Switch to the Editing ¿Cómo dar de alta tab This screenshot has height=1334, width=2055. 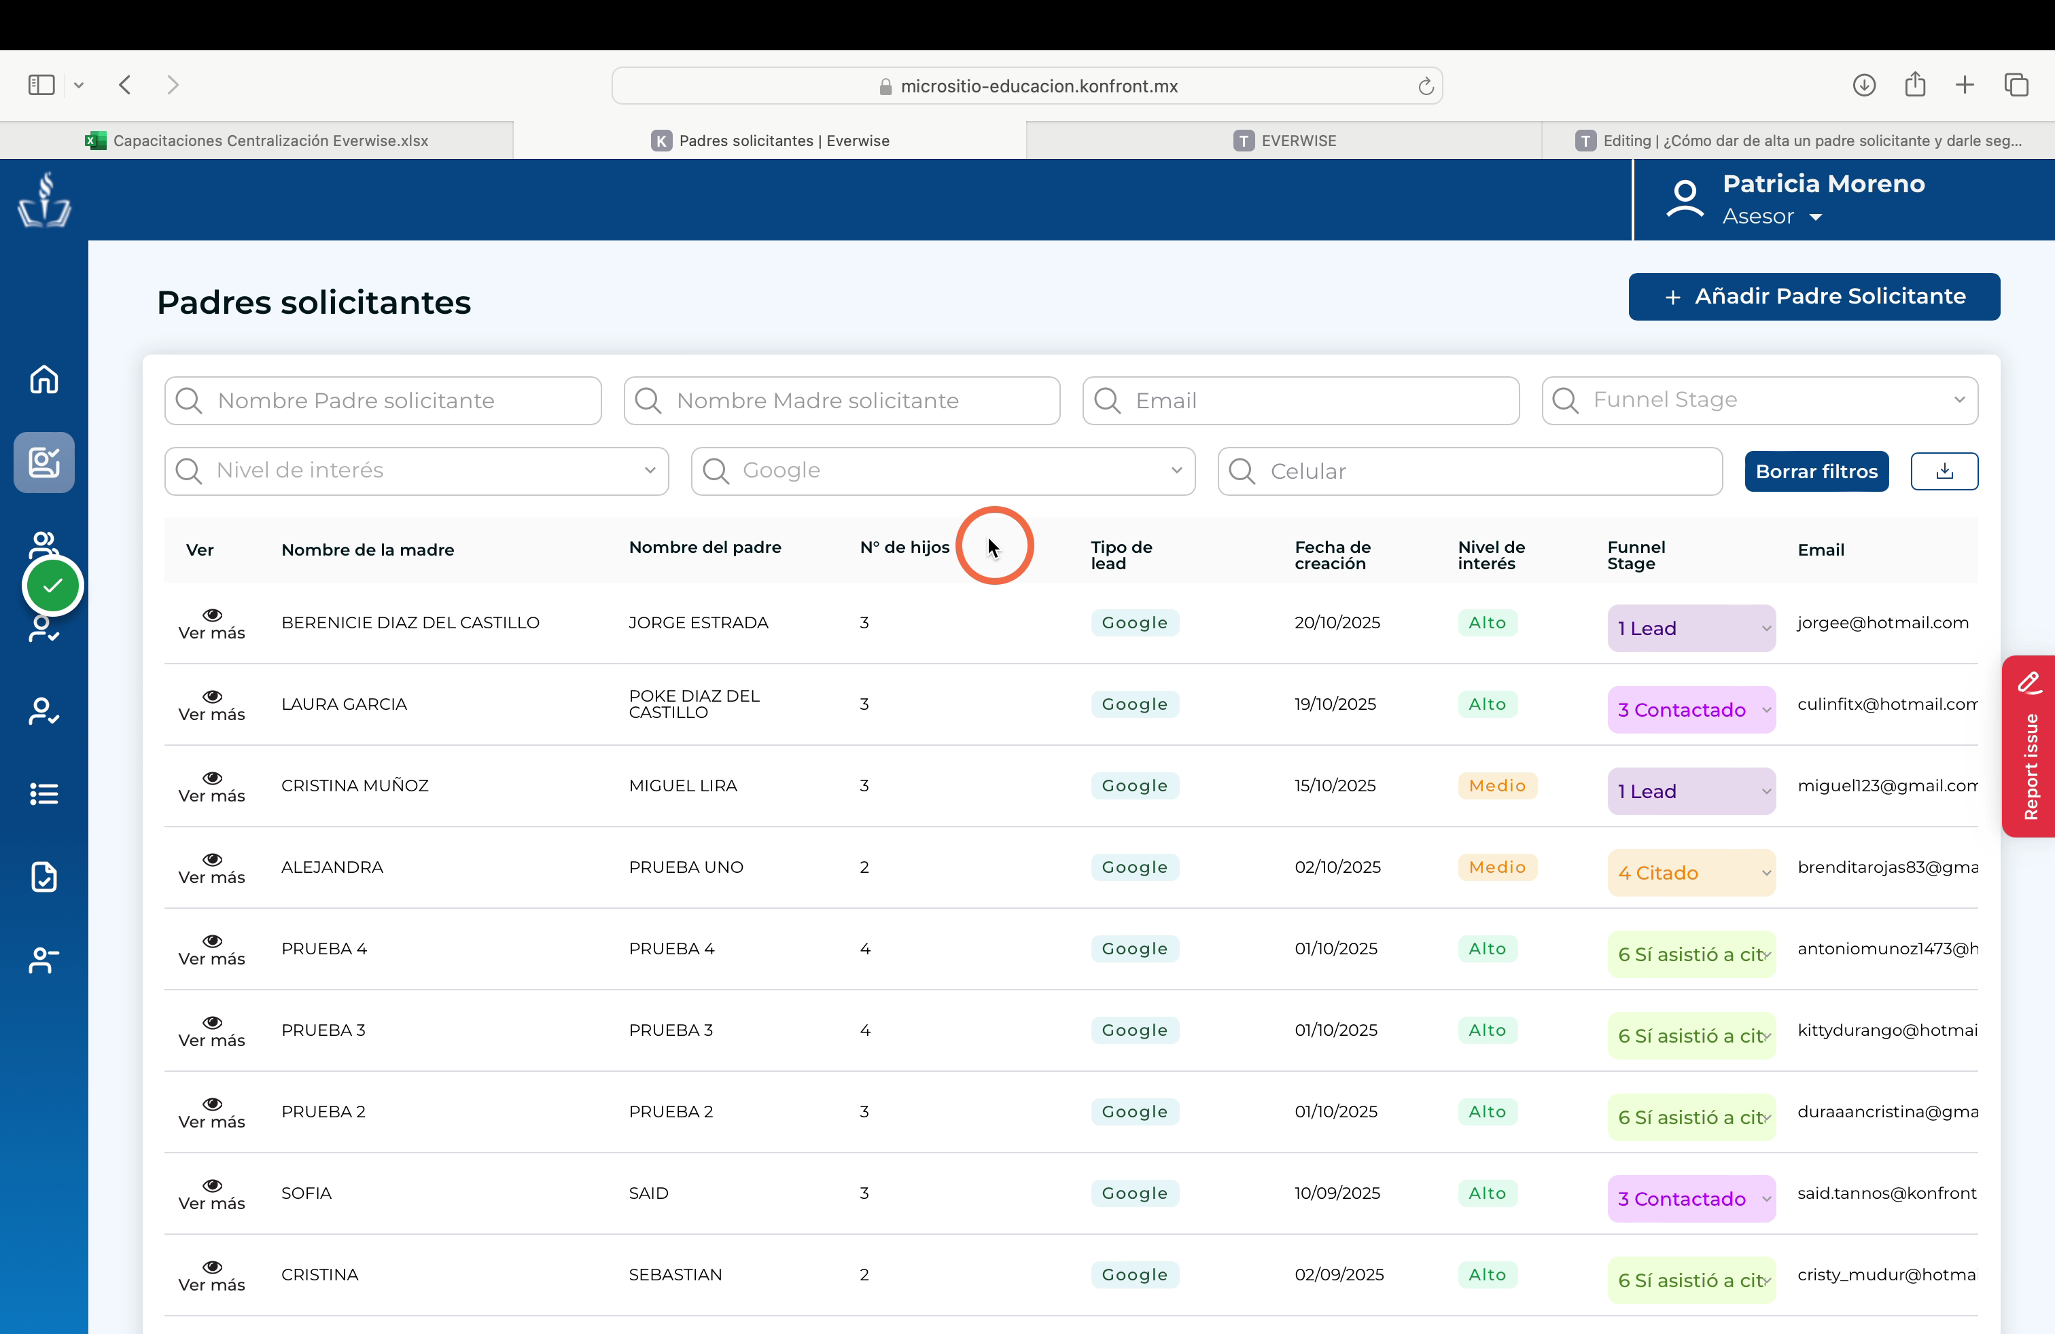[1797, 141]
